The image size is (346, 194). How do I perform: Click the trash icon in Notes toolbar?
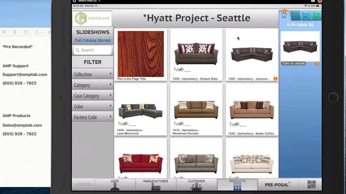(x=15, y=32)
